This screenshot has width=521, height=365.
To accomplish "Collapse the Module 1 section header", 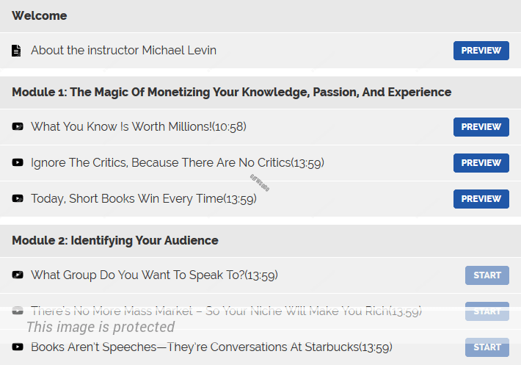I will tap(231, 92).
